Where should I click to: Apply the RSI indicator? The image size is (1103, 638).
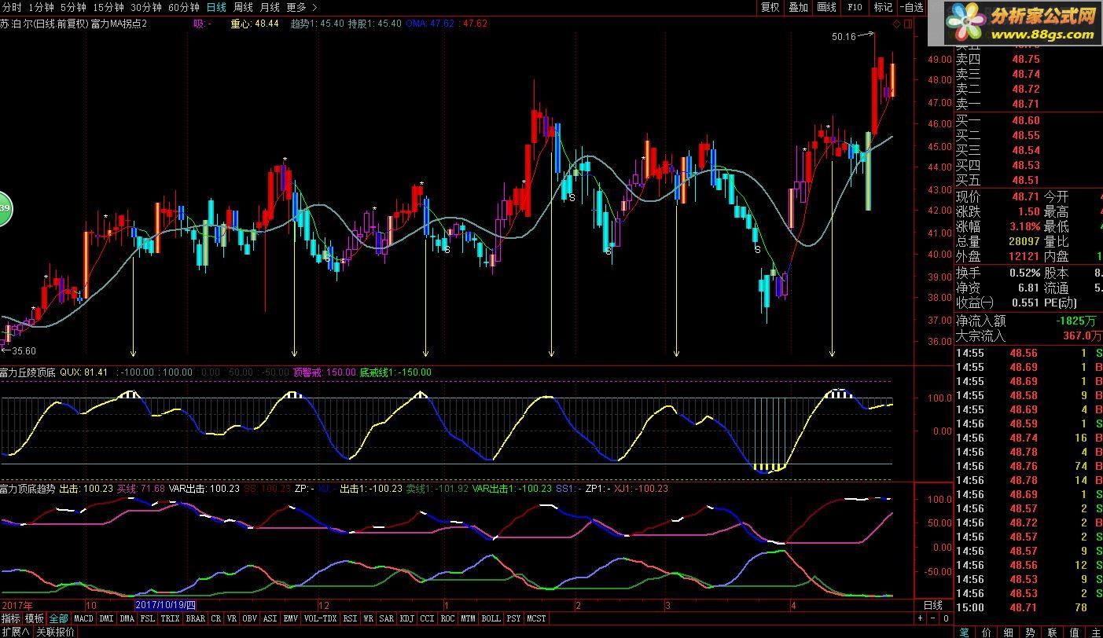click(351, 618)
